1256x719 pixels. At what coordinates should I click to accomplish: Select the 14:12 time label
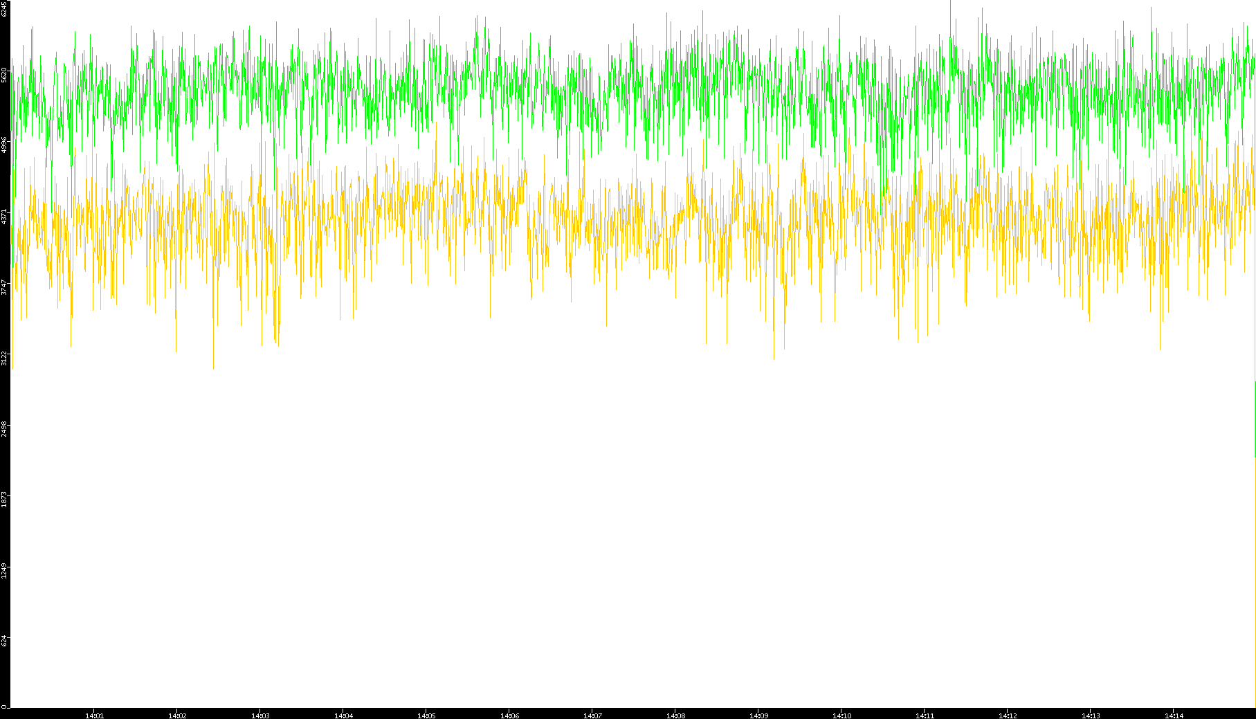point(1008,716)
